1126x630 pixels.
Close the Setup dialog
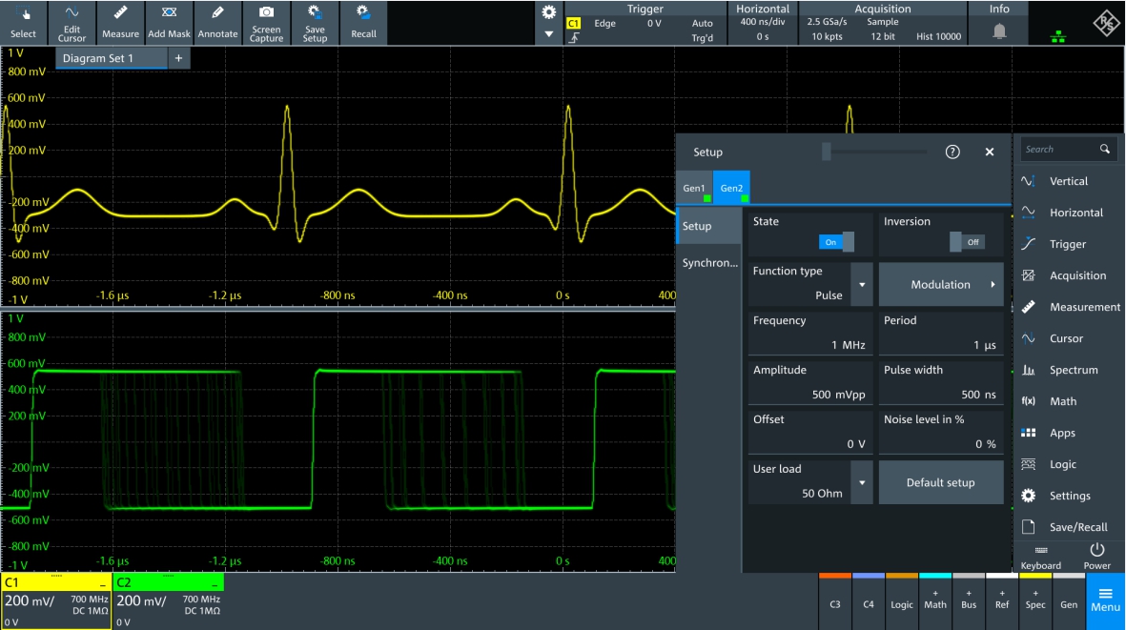(990, 152)
